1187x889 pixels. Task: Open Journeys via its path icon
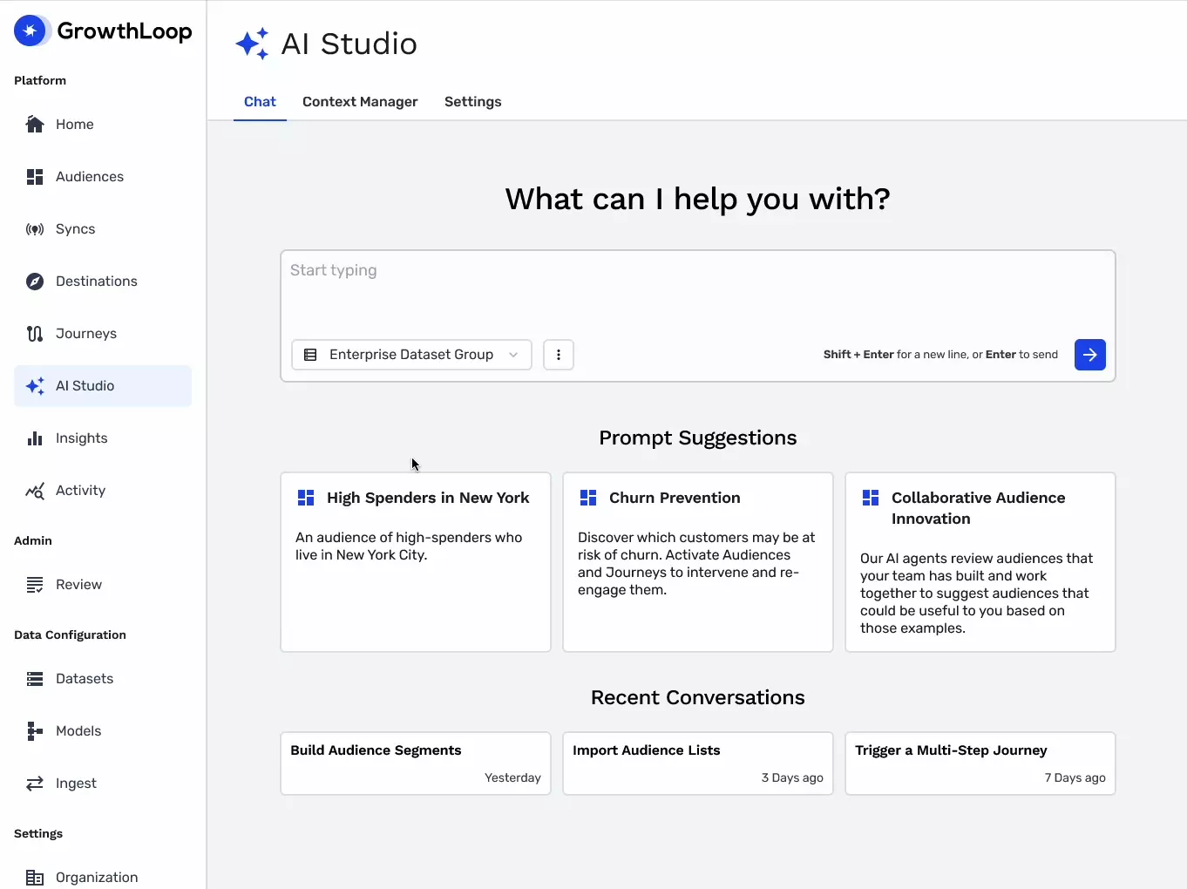[35, 334]
